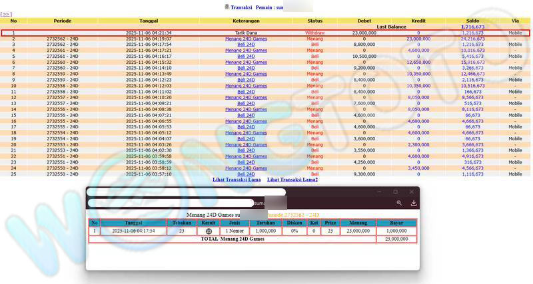Image resolution: width=533 pixels, height=284 pixels.
Task: Click the result ball number 23
Action: pyautogui.click(x=209, y=231)
